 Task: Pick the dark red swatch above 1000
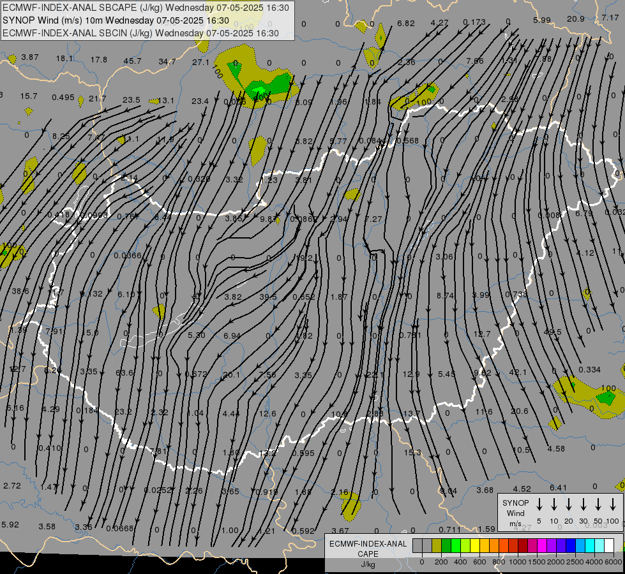pos(523,546)
